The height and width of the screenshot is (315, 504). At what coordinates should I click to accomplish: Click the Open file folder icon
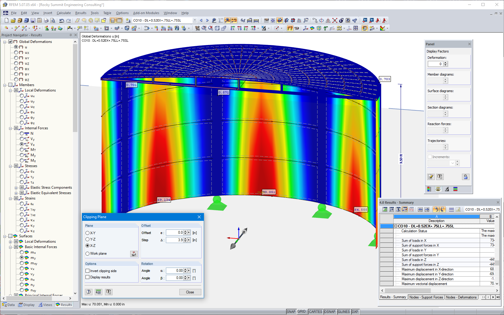13,20
